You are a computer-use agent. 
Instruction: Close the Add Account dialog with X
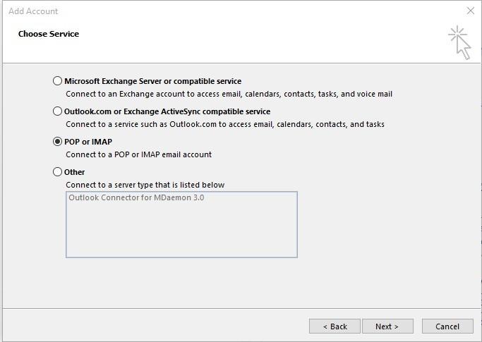pyautogui.click(x=470, y=11)
